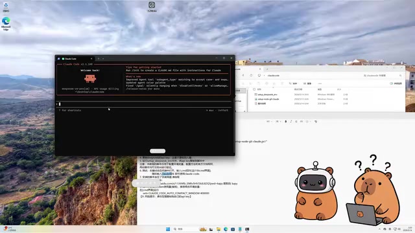Click the capybara widget on taskbar
415x233 pixels.
tap(203, 229)
